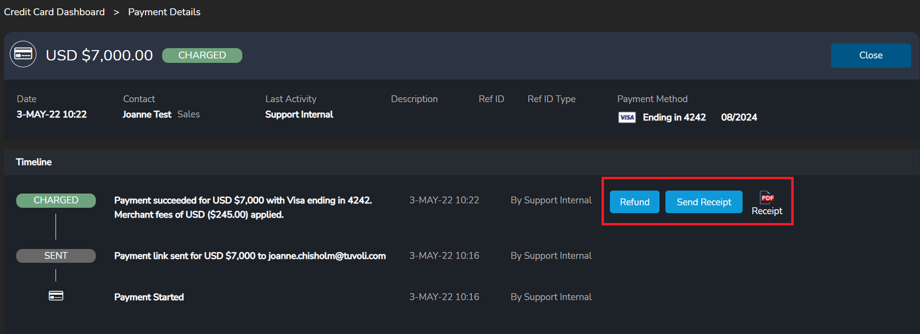Click the credit card icon beside USD amount
Viewport: 920px width, 334px height.
point(23,54)
